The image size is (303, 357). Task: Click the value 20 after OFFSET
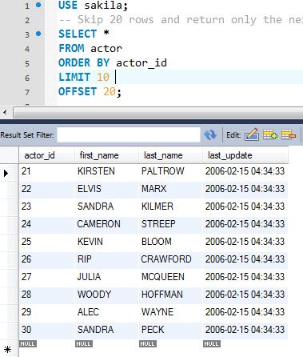click(x=110, y=91)
